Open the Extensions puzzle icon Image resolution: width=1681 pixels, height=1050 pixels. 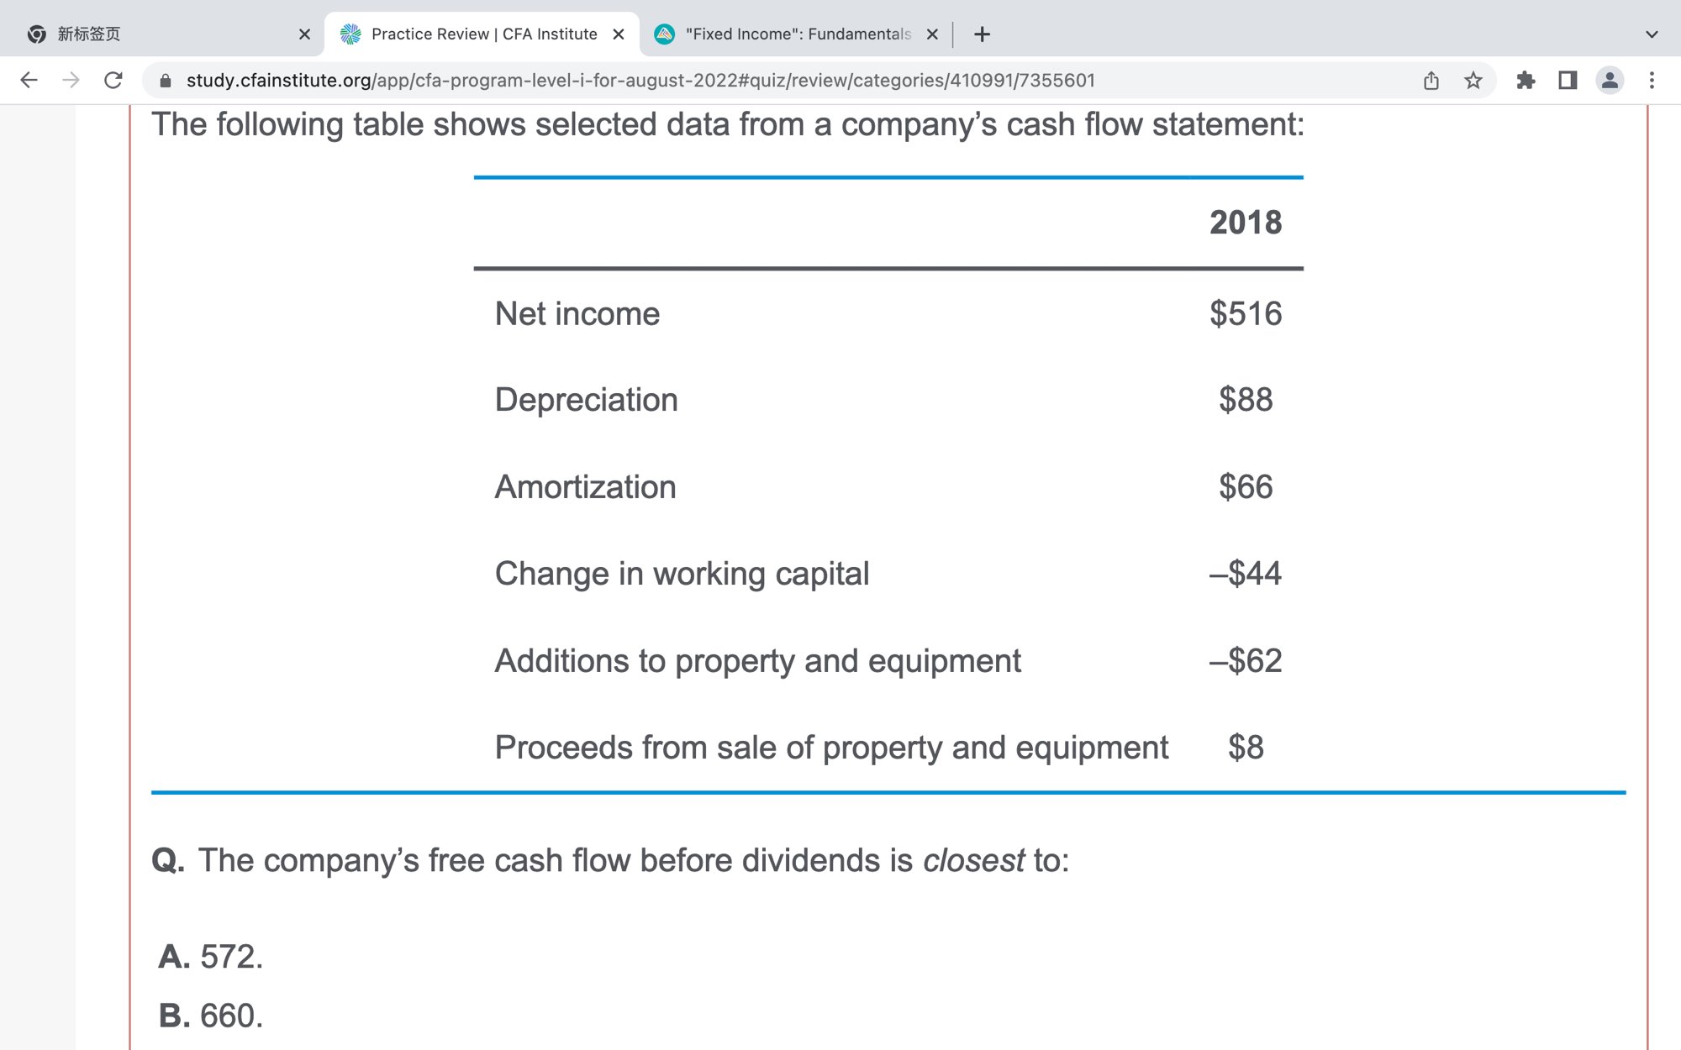coord(1525,80)
